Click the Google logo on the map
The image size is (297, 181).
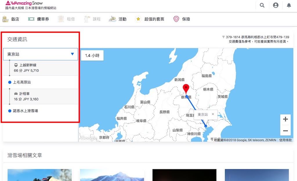coord(89,138)
